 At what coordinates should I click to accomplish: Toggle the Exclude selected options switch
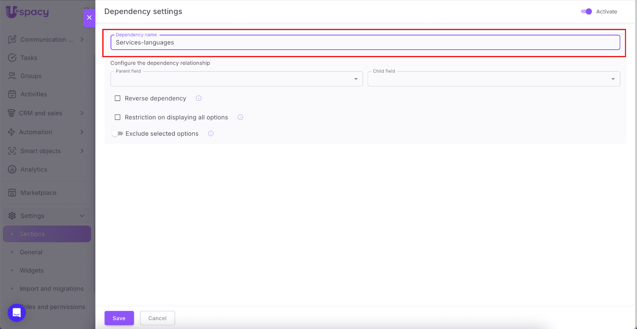pos(117,134)
